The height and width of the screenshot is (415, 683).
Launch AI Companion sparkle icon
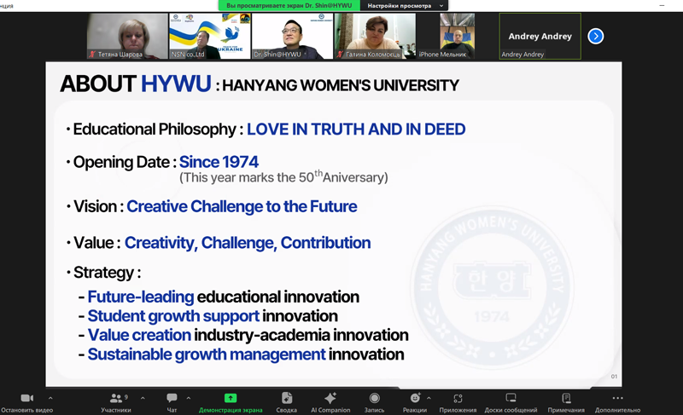tap(330, 398)
